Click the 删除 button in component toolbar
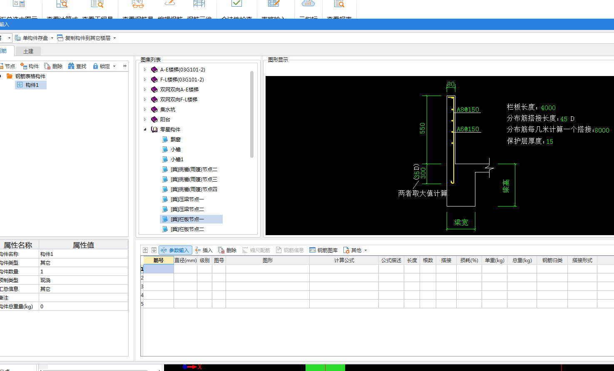The image size is (614, 371). coord(53,66)
